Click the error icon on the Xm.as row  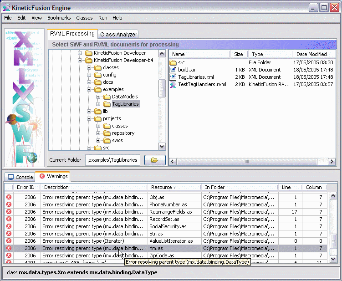click(9, 248)
